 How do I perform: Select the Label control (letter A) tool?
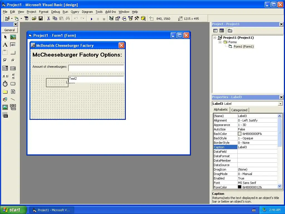(x=5, y=45)
